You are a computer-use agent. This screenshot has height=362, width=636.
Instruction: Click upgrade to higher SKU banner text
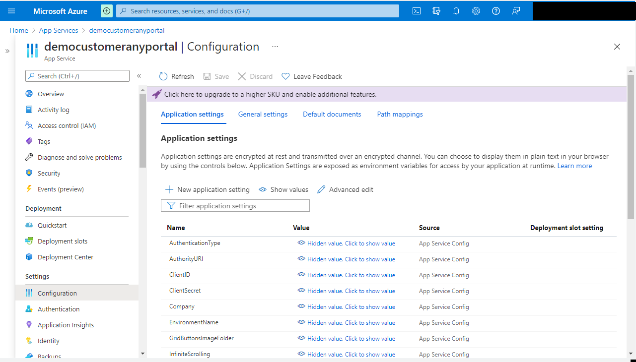coord(271,94)
